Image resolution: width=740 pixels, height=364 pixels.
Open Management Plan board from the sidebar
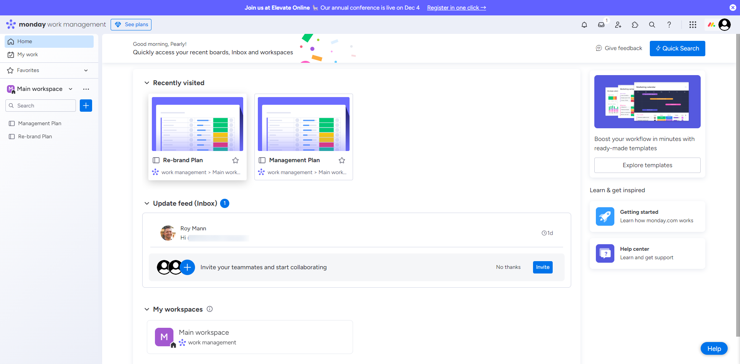click(x=49, y=123)
